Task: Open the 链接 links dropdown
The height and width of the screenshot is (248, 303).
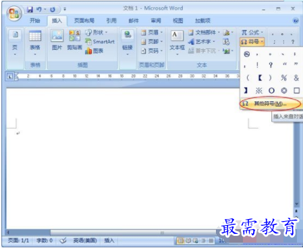Action: 128,43
